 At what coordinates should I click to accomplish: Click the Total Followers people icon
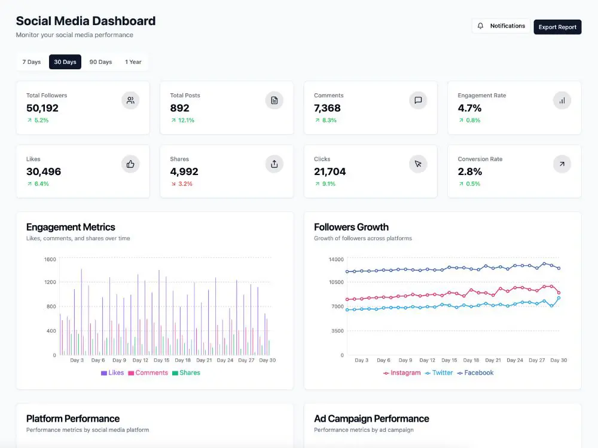click(130, 100)
